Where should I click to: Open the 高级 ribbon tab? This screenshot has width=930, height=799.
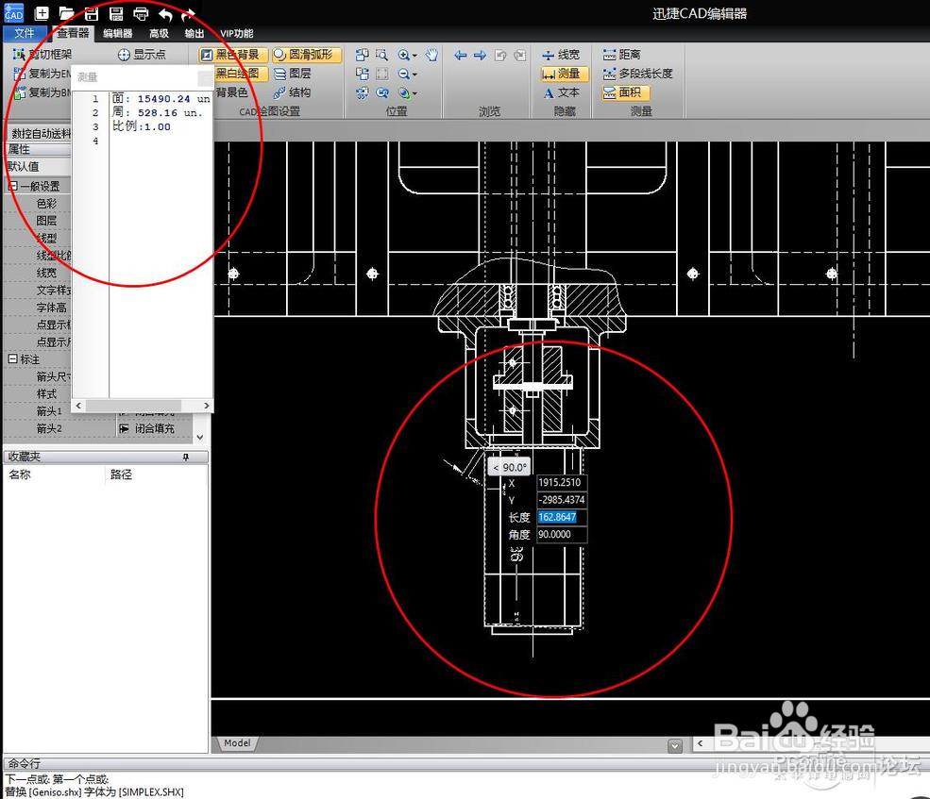pos(159,33)
